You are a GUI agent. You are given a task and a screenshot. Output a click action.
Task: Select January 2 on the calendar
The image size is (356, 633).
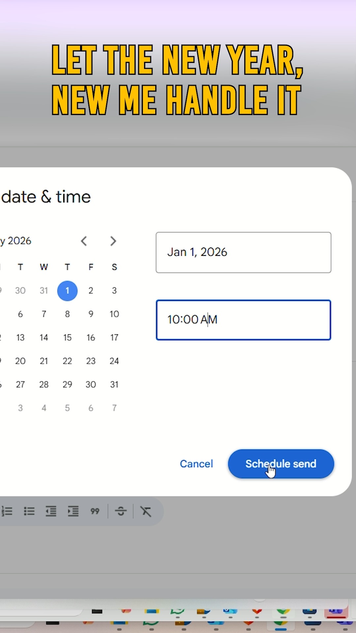[91, 291]
